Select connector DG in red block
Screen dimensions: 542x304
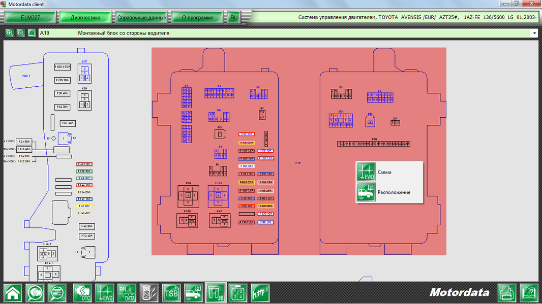pyautogui.click(x=220, y=134)
